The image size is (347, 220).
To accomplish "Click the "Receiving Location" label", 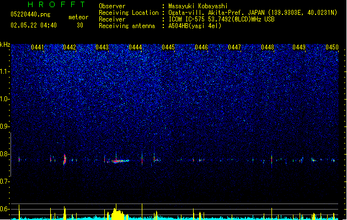I will pos(129,13).
